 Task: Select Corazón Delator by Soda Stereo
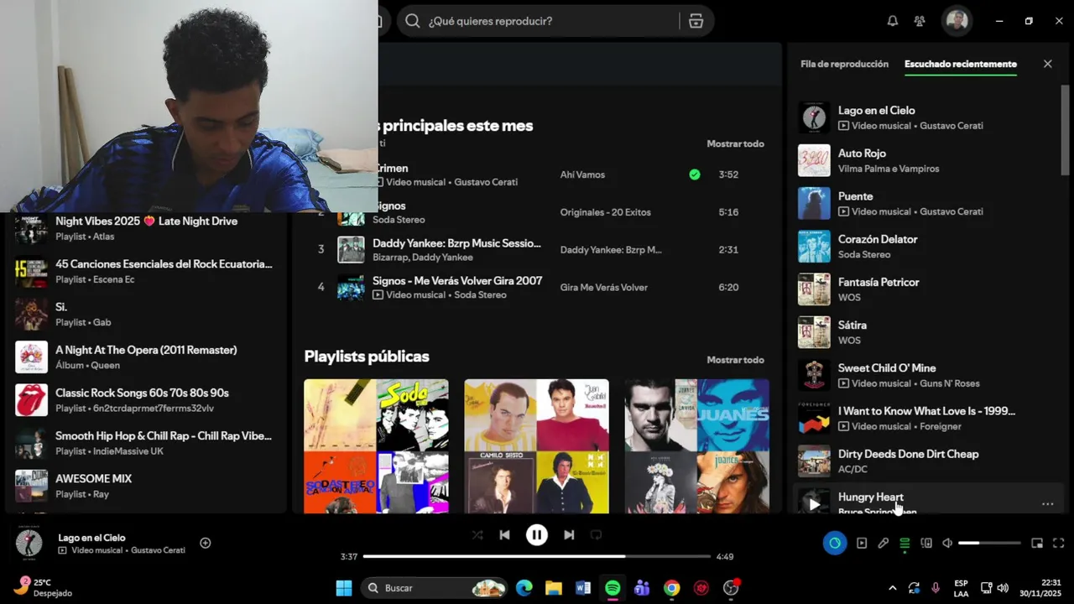tap(927, 246)
